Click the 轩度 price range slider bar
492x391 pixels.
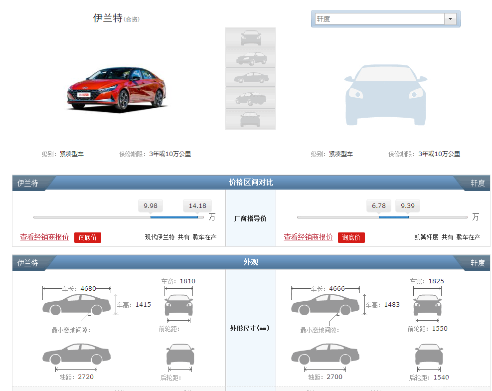click(x=382, y=217)
